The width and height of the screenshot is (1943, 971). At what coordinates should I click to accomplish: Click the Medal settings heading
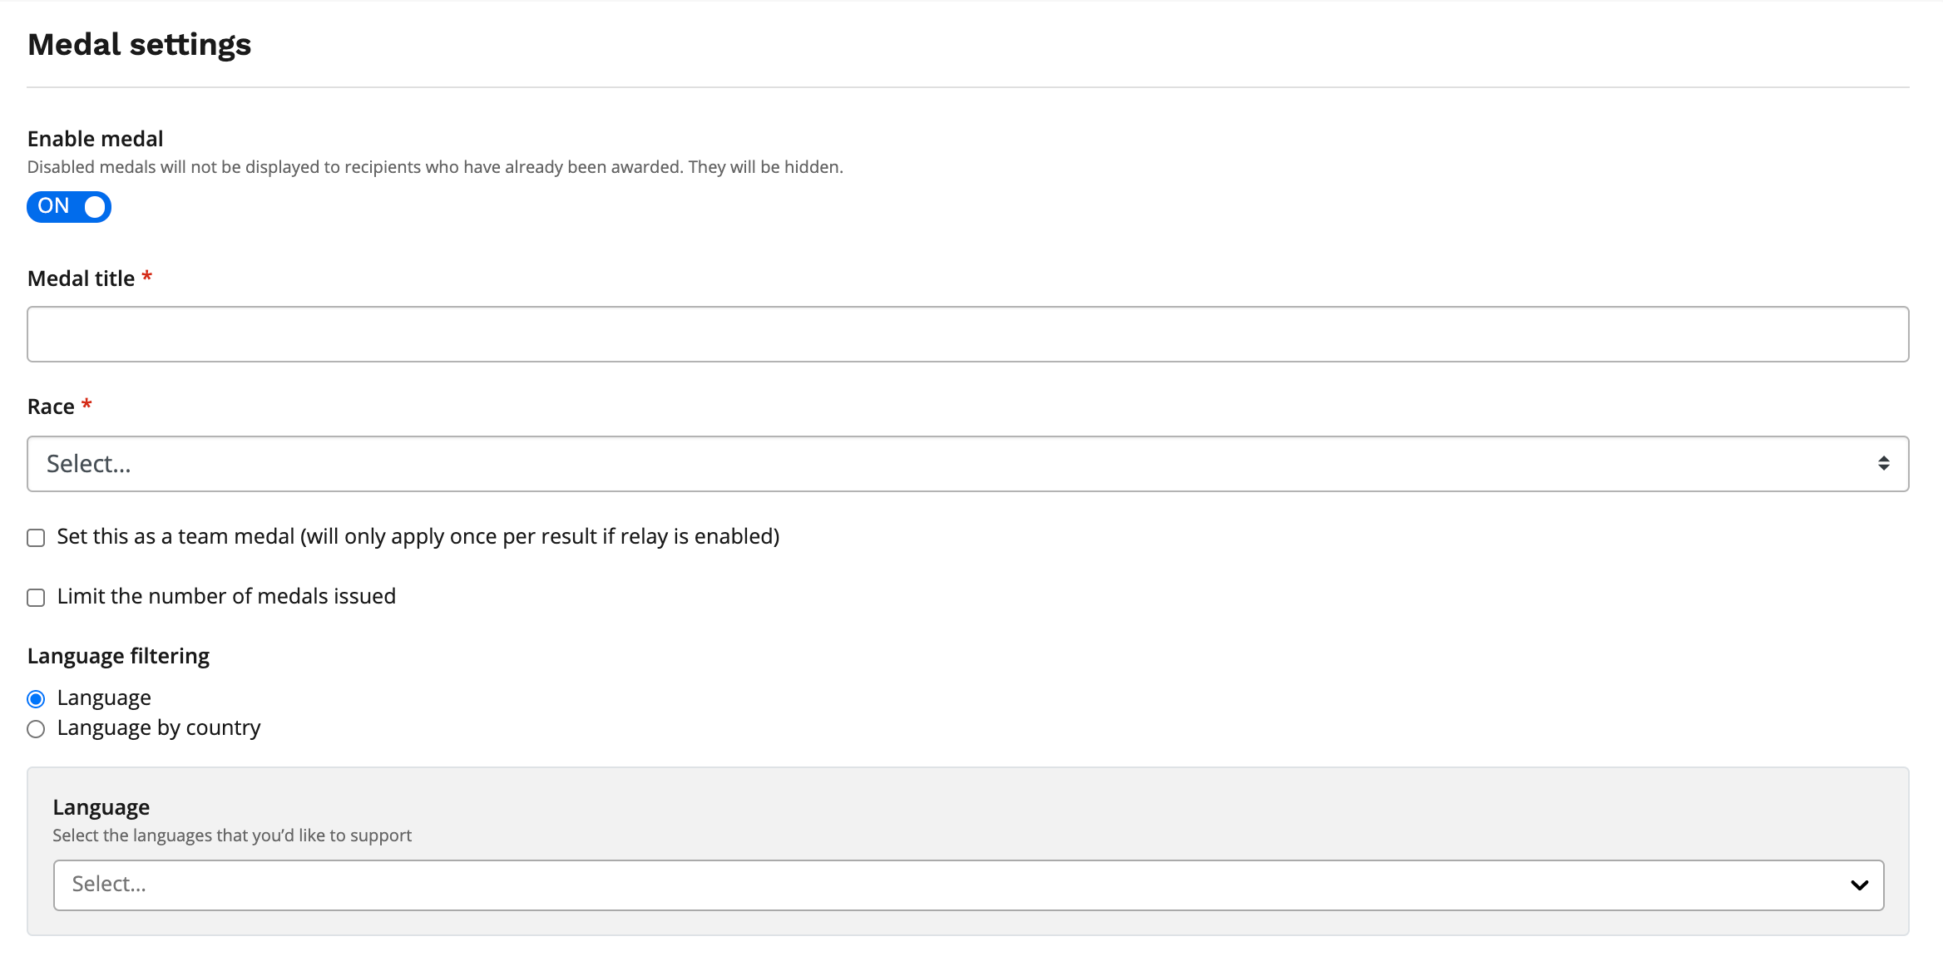pyautogui.click(x=139, y=44)
